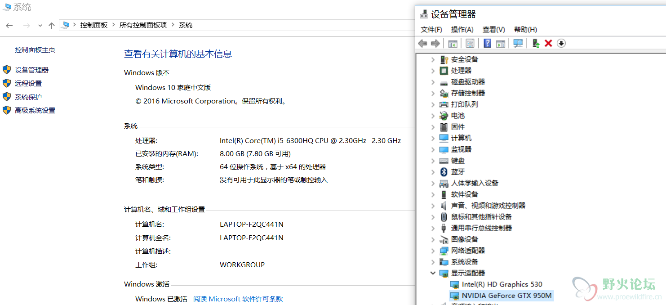Click the 8.00 GB (7.80 GB 可用) memory value

[x=255, y=153]
